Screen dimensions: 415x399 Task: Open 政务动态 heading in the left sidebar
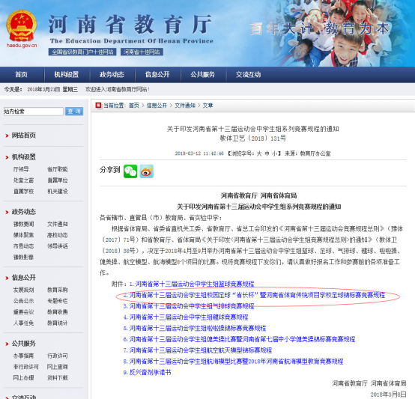[24, 212]
